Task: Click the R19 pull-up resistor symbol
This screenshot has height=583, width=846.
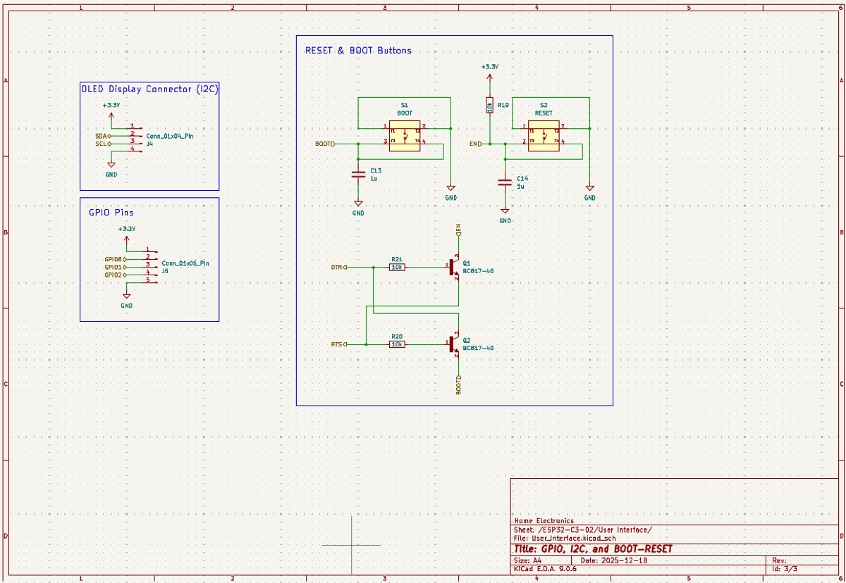Action: coord(489,104)
